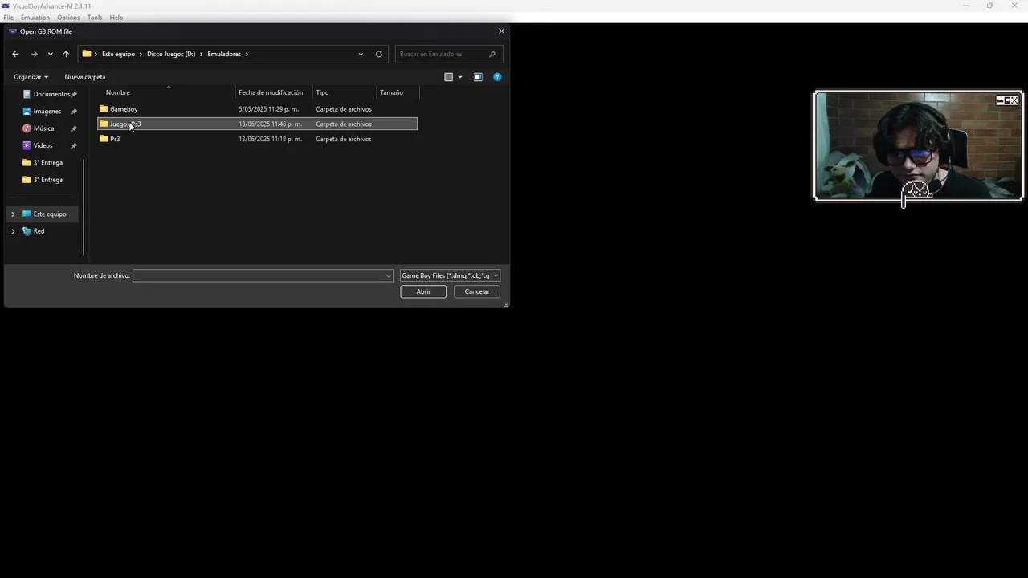Expand the Red tree node
Image resolution: width=1028 pixels, height=578 pixels.
tap(13, 231)
